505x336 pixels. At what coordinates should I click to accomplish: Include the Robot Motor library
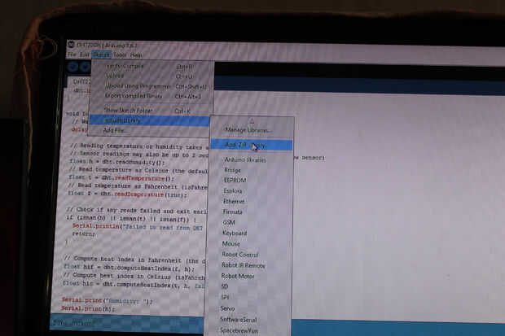tap(249, 276)
